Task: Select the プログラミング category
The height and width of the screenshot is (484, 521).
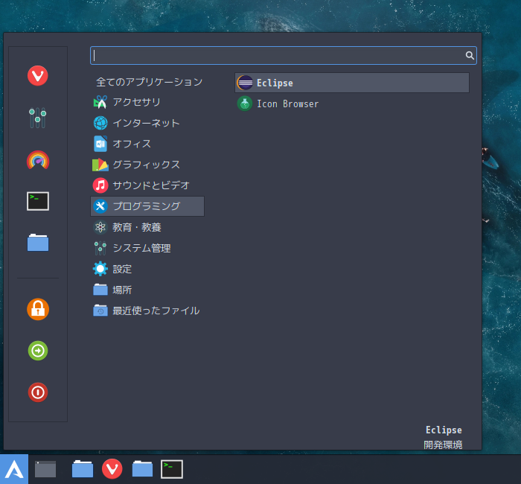Action: point(147,206)
